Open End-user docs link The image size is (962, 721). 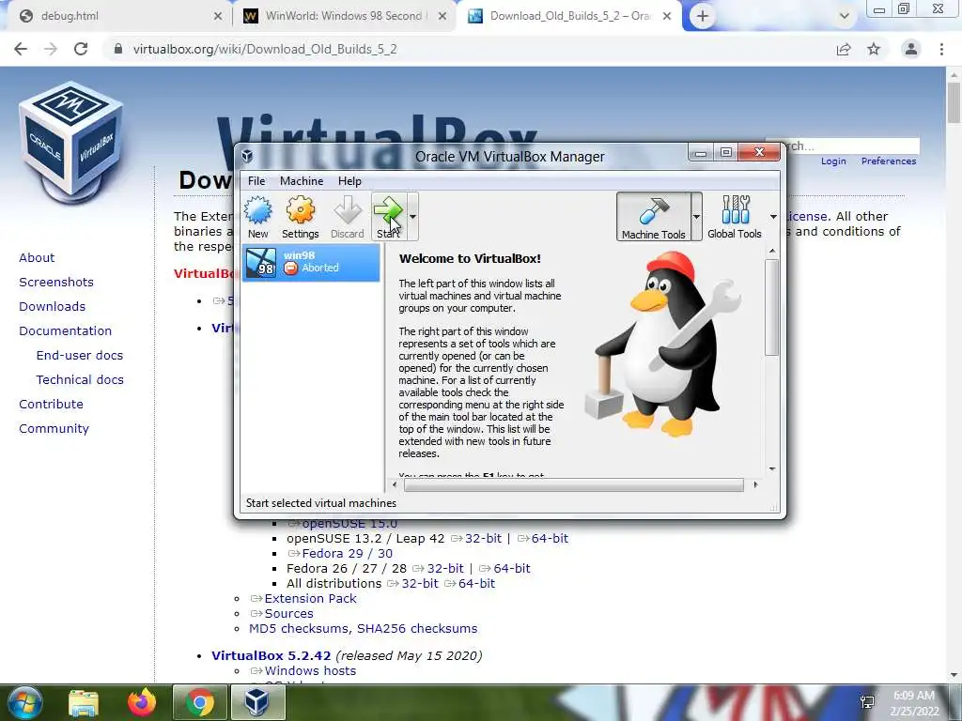coord(80,356)
